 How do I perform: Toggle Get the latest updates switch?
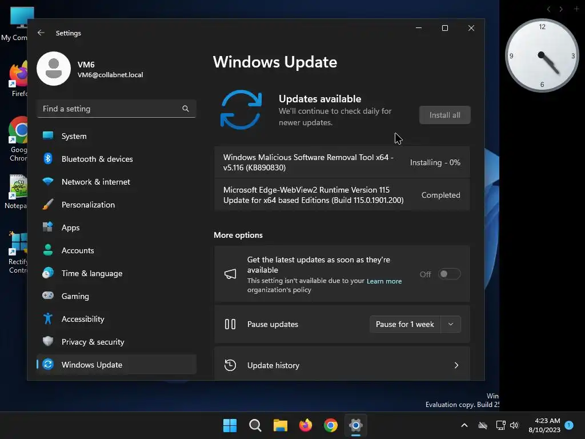(449, 274)
